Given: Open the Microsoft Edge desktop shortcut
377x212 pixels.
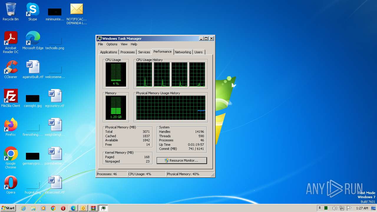Looking at the screenshot, I should (x=33, y=41).
